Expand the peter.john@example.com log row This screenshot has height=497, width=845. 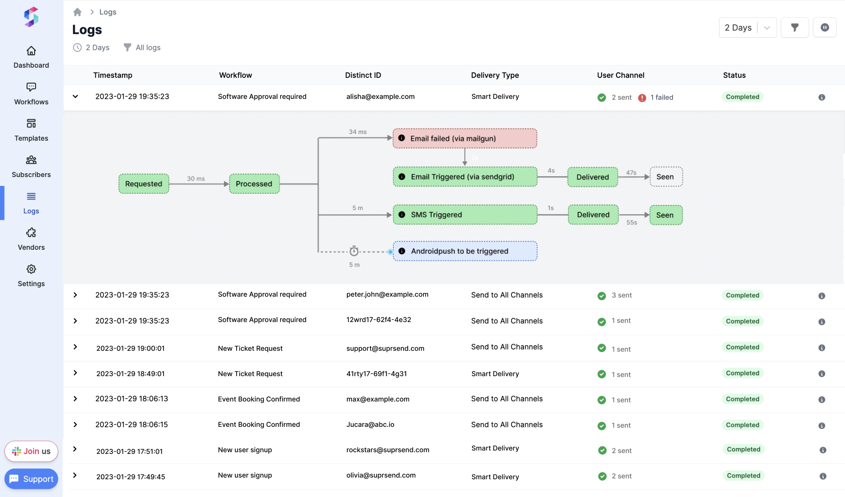tap(75, 295)
